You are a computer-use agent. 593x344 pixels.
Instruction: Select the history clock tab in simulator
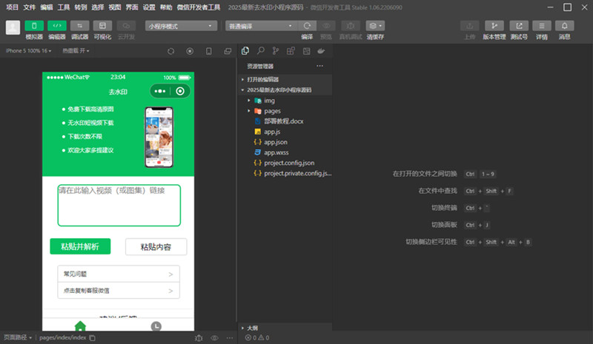tap(156, 326)
